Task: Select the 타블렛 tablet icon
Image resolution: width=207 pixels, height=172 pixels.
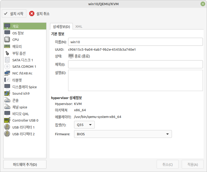Action: [7, 80]
